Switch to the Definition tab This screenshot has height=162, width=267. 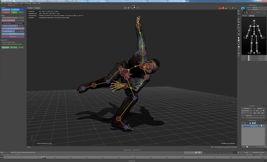[245, 16]
